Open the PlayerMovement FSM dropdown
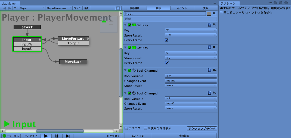The height and width of the screenshot is (138, 291). (x=59, y=8)
